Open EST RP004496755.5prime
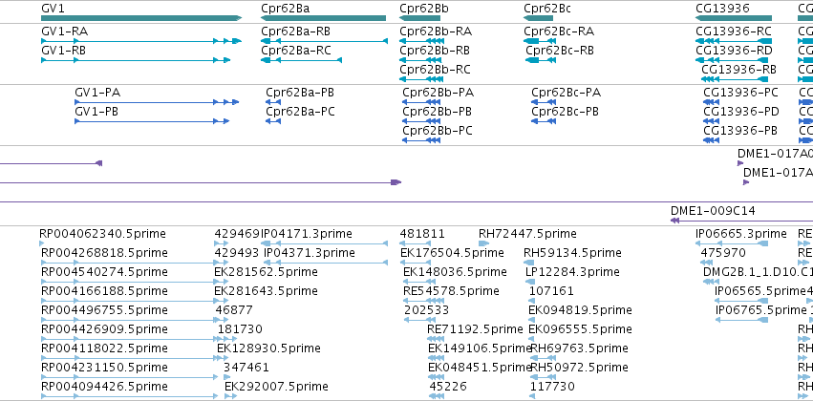The height and width of the screenshot is (401, 813). pos(105,310)
